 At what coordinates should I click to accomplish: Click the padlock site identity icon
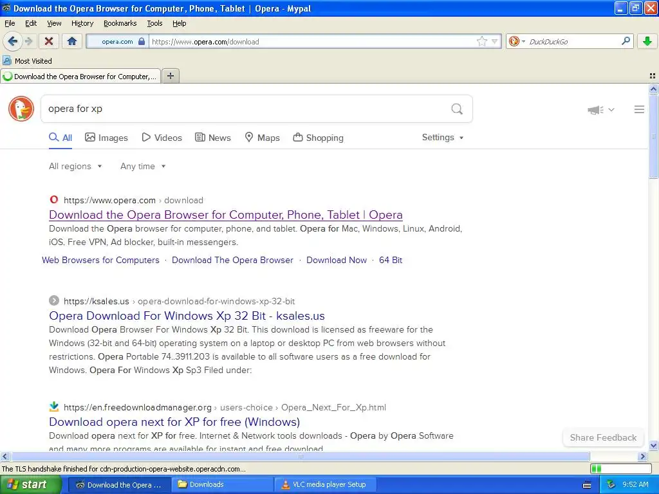point(142,42)
